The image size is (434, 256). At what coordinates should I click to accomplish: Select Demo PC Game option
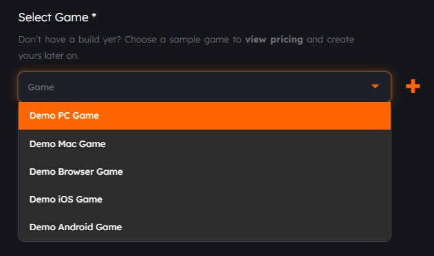[x=205, y=115]
